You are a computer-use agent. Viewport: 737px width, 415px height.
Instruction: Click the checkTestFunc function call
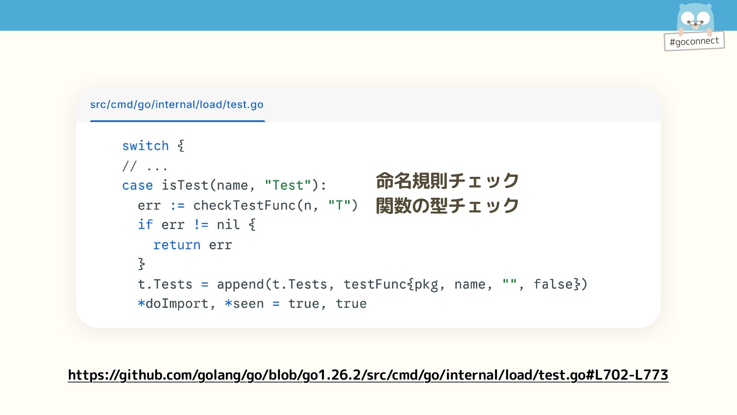[x=244, y=206]
